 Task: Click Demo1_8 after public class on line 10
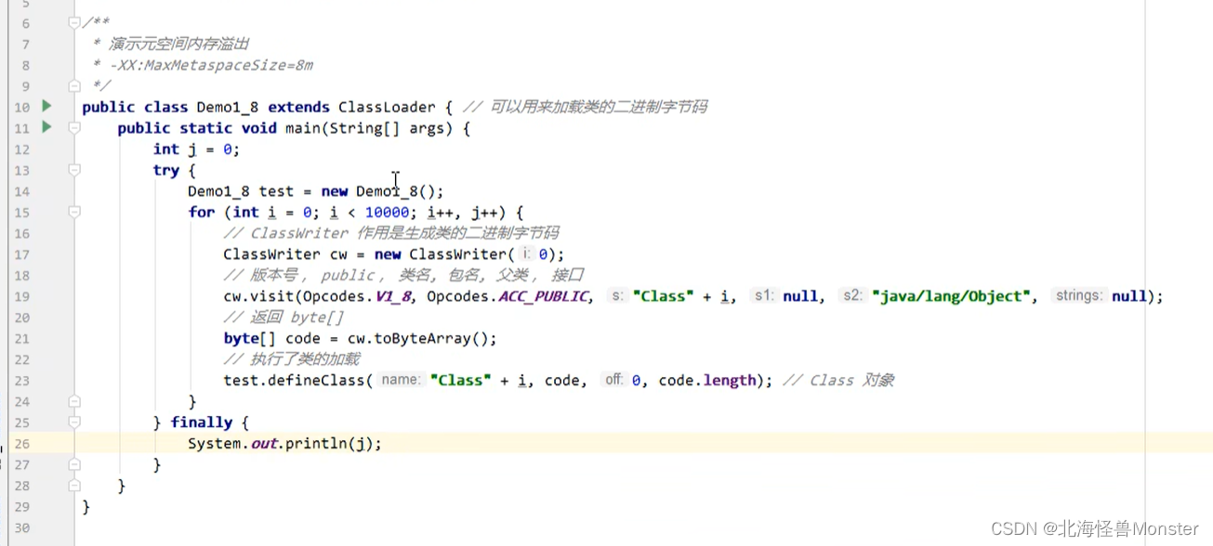[228, 107]
